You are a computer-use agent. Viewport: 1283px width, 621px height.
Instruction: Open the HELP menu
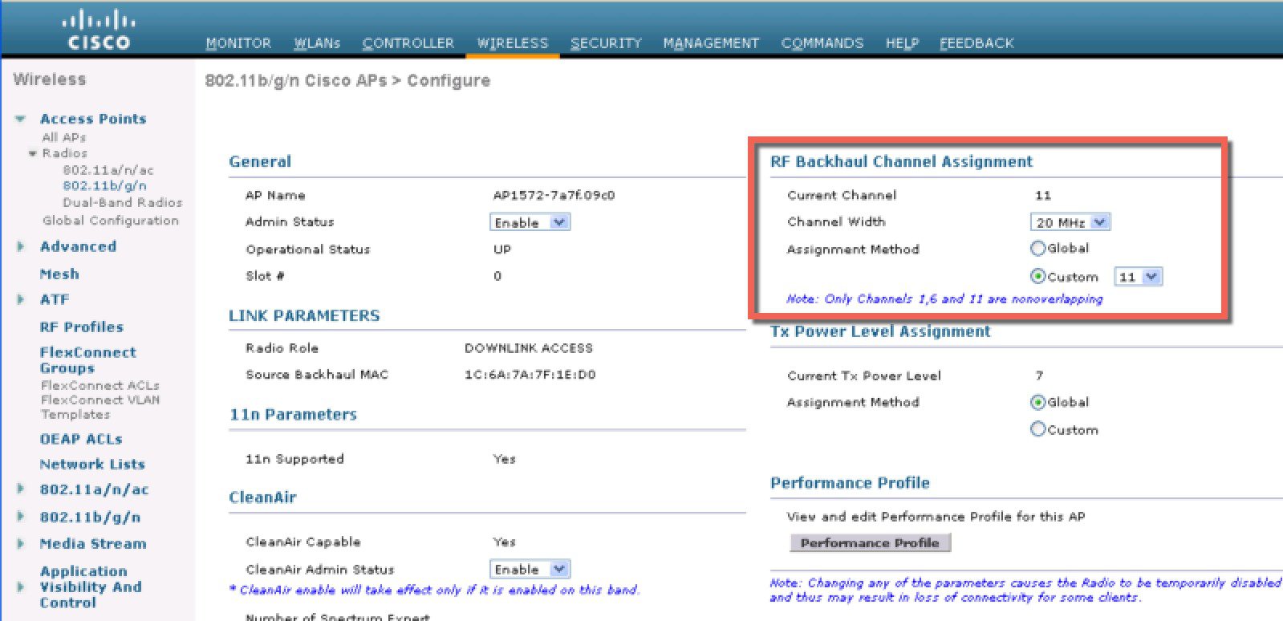(x=902, y=43)
